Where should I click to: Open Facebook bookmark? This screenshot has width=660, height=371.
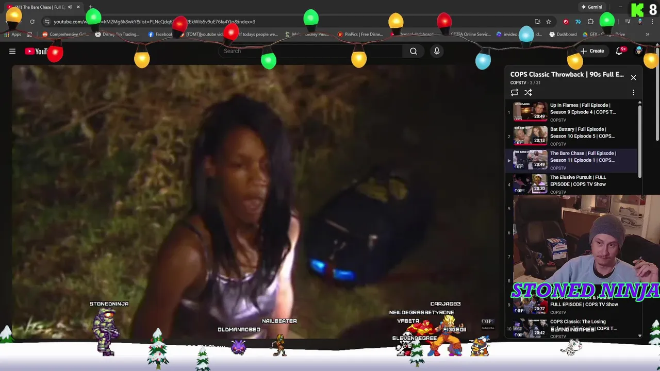[160, 35]
